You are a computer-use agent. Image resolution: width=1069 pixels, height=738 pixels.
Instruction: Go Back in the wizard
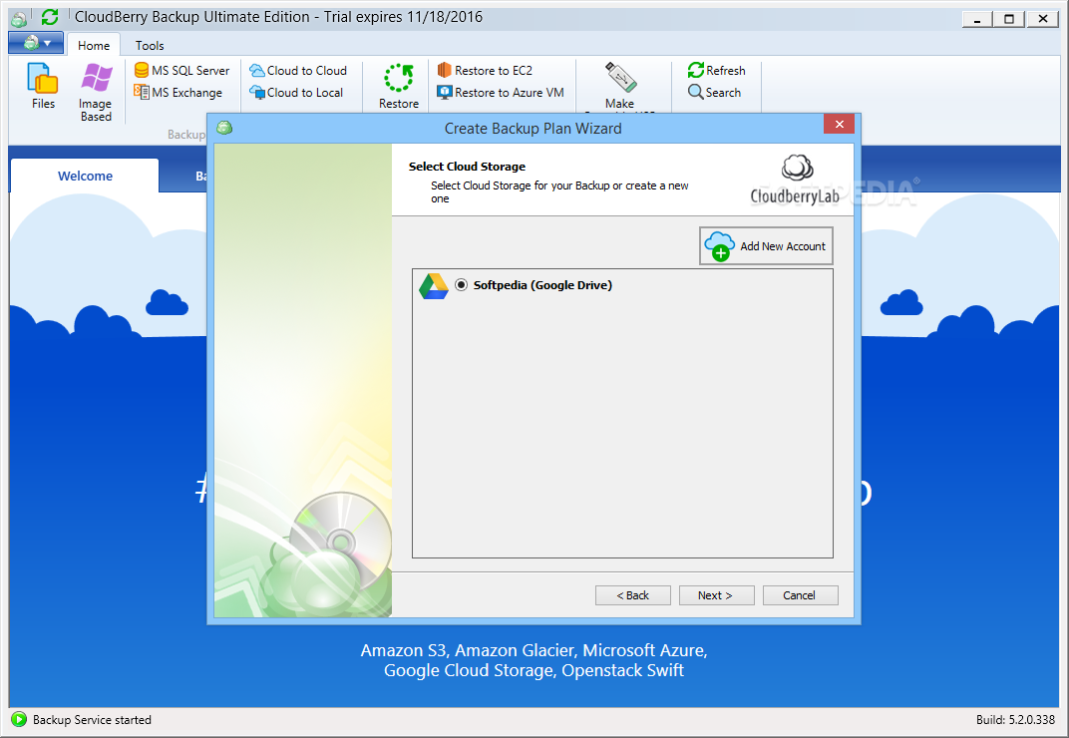click(632, 595)
